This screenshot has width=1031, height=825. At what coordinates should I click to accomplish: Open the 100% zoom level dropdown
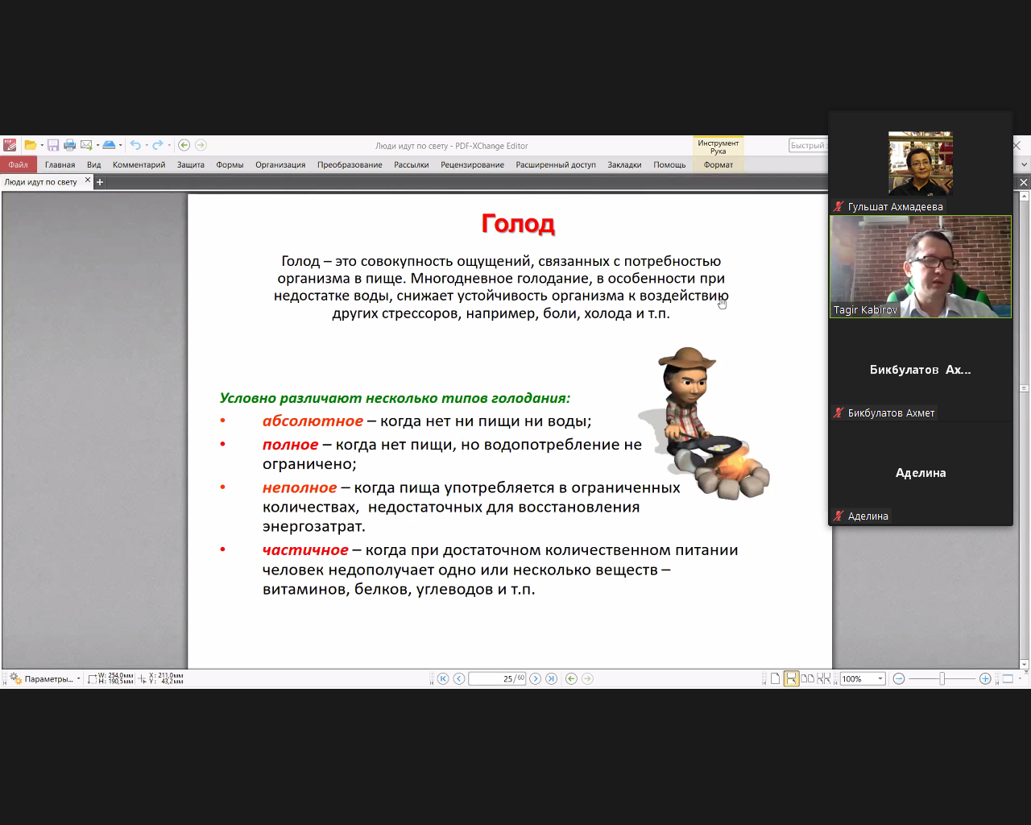tap(880, 679)
